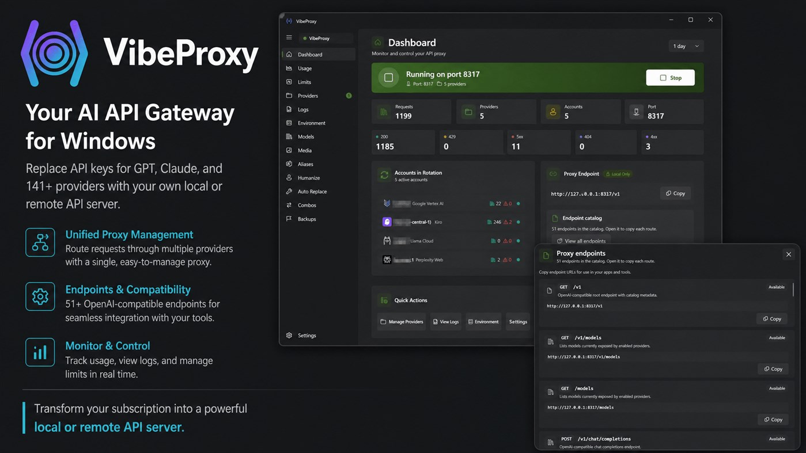The width and height of the screenshot is (806, 453).
Task: Click the Models sidebar icon
Action: tap(289, 137)
